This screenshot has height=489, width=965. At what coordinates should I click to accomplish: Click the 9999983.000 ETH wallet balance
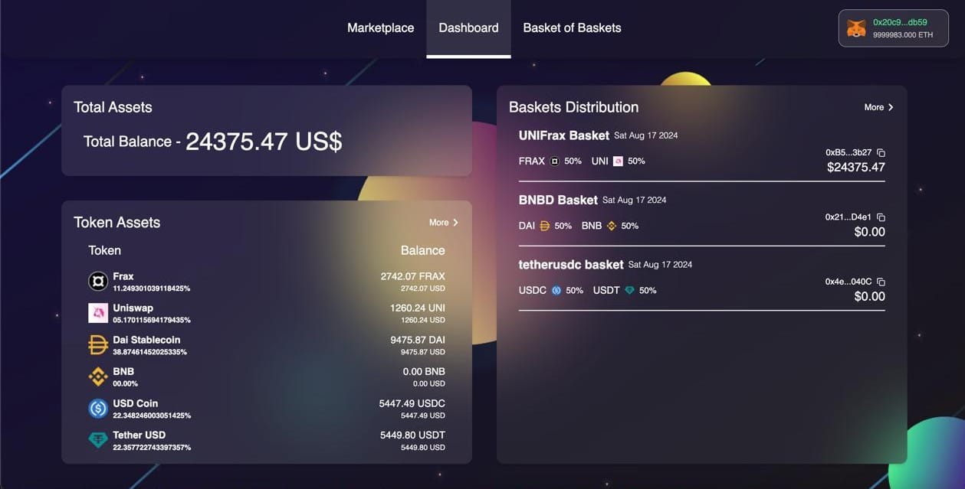(903, 35)
